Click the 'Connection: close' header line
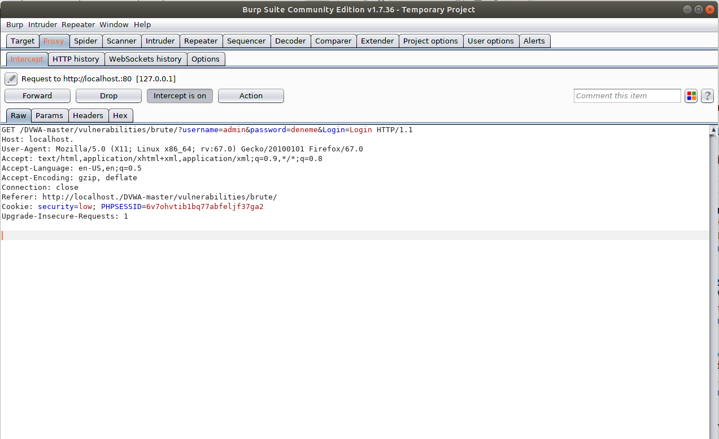719x439 pixels. point(40,188)
